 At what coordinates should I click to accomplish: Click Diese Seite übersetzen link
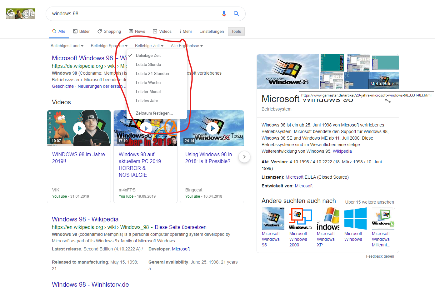pos(181,227)
